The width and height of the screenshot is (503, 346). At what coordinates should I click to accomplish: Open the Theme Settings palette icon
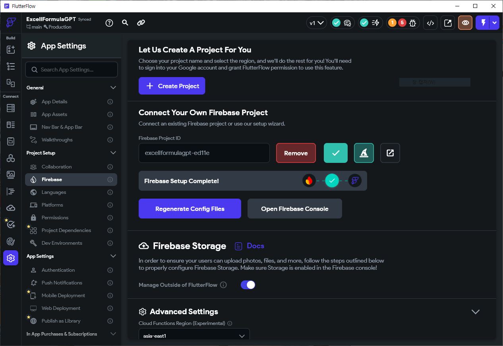click(x=11, y=242)
